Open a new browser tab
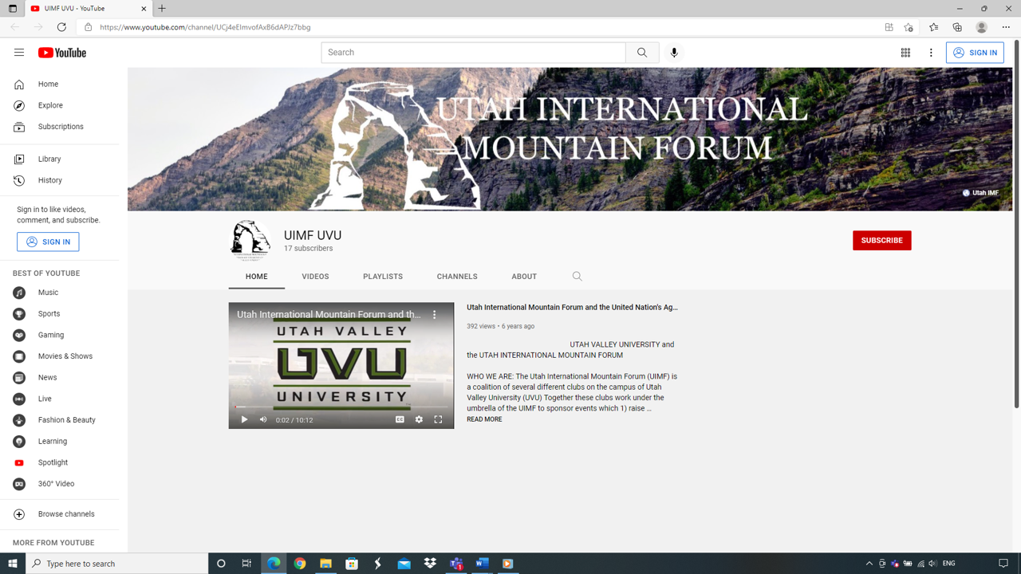 point(162,9)
